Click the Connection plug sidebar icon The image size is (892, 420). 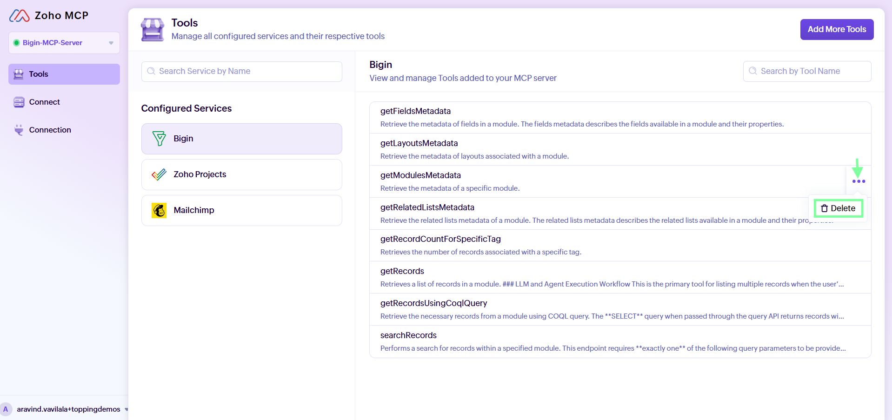(19, 130)
